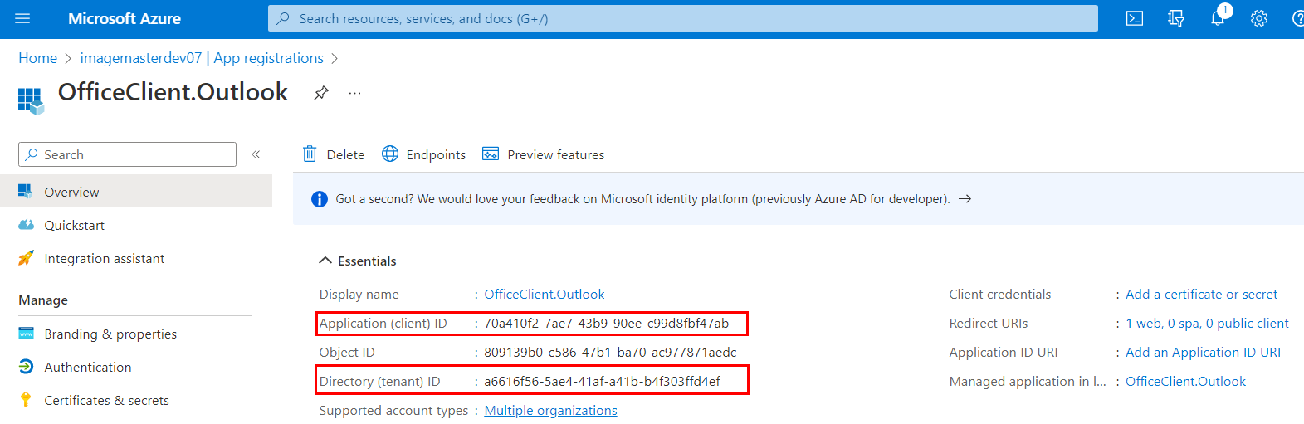Select Overview in the sidebar

click(136, 192)
